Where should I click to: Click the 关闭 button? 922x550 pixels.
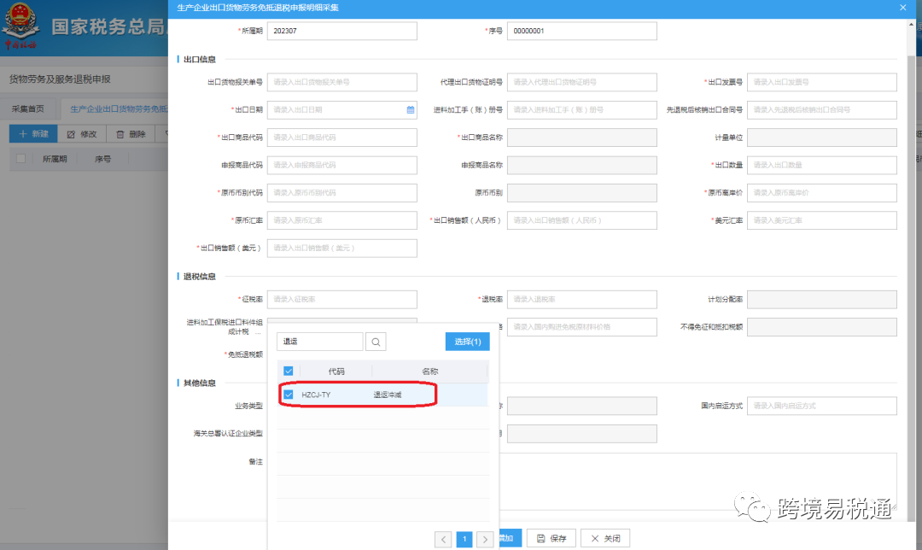coord(605,538)
